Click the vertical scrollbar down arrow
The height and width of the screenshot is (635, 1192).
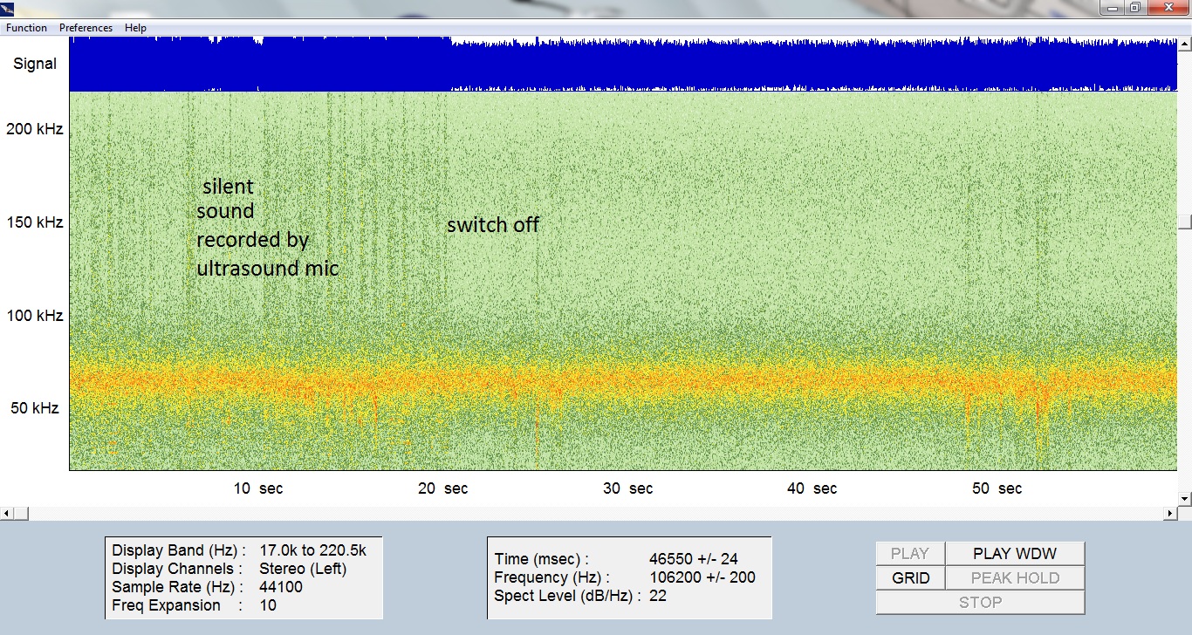pos(1184,499)
